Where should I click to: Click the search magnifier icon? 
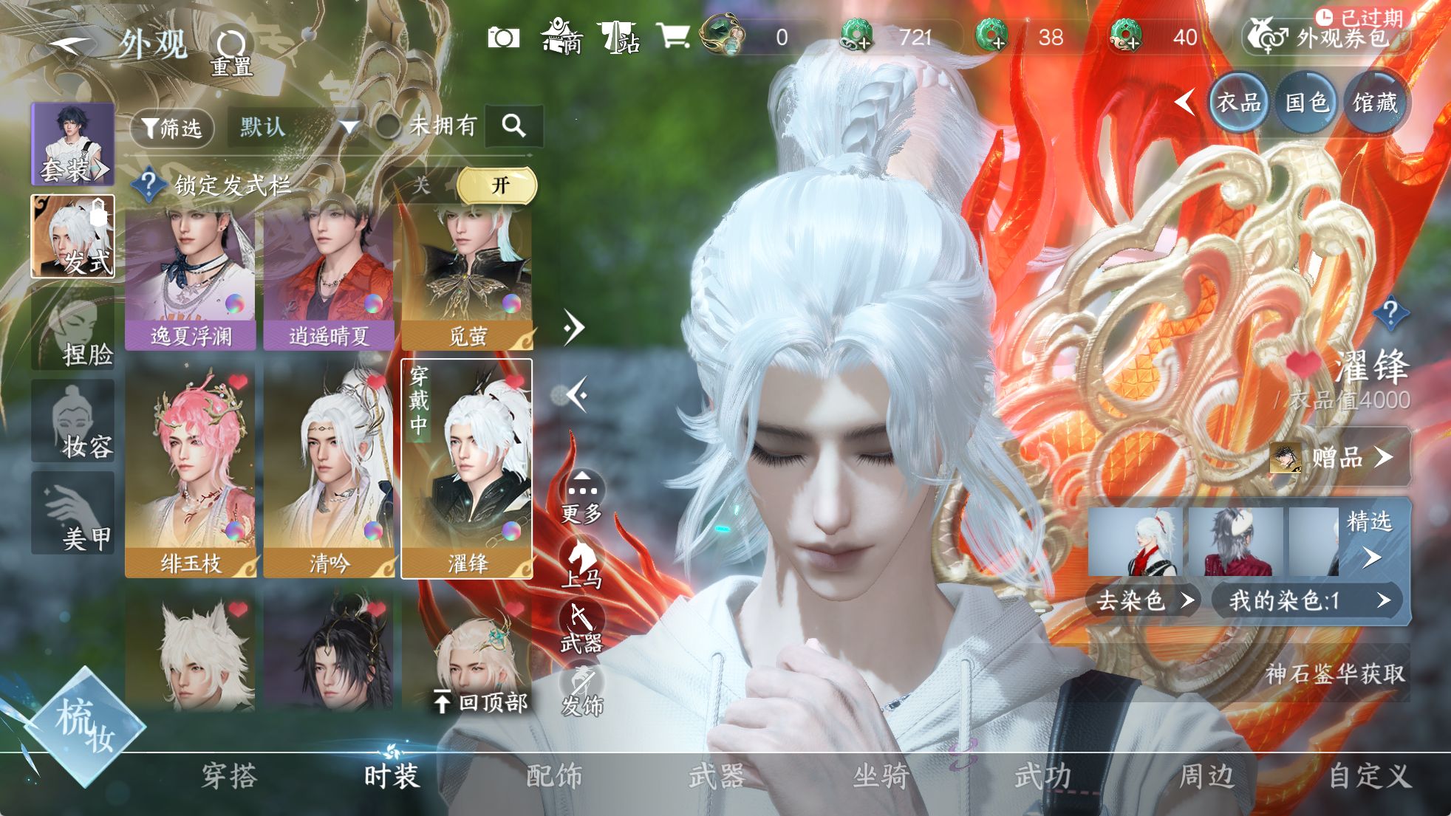pyautogui.click(x=513, y=126)
